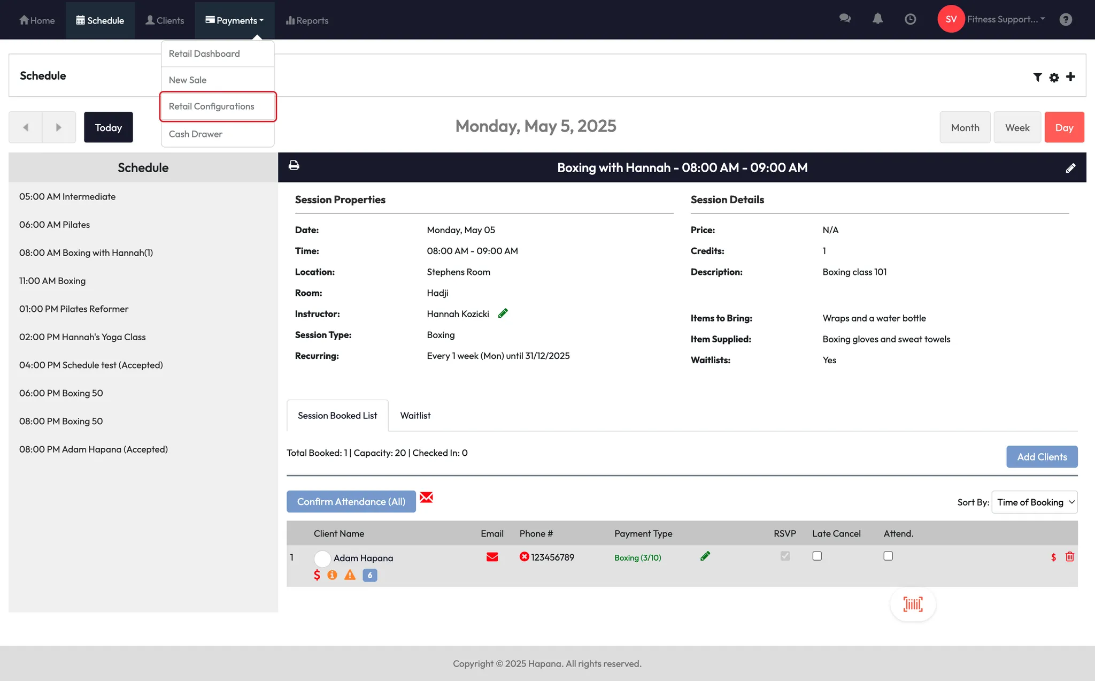1095x681 pixels.
Task: Select 11:00 AM Boxing in schedule list
Action: pos(52,281)
